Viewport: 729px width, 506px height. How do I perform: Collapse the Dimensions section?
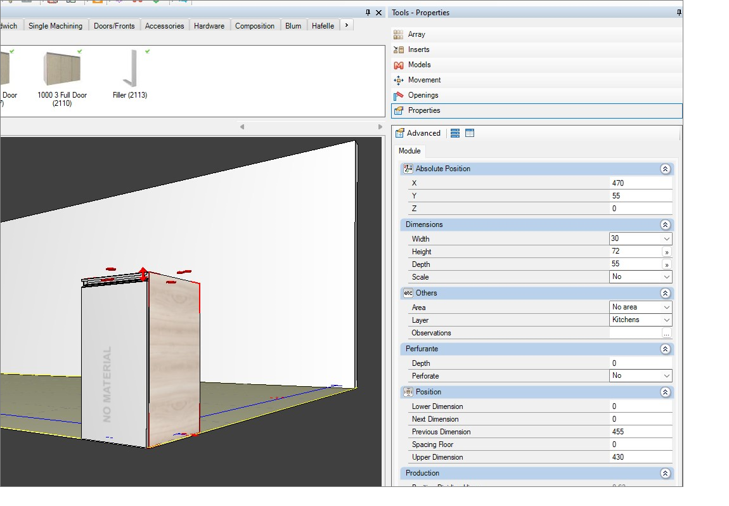point(665,224)
